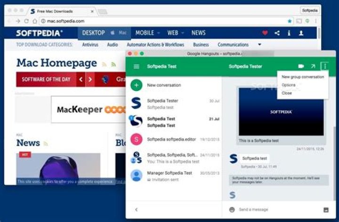Bookmark the page with the star icon

(x=290, y=21)
